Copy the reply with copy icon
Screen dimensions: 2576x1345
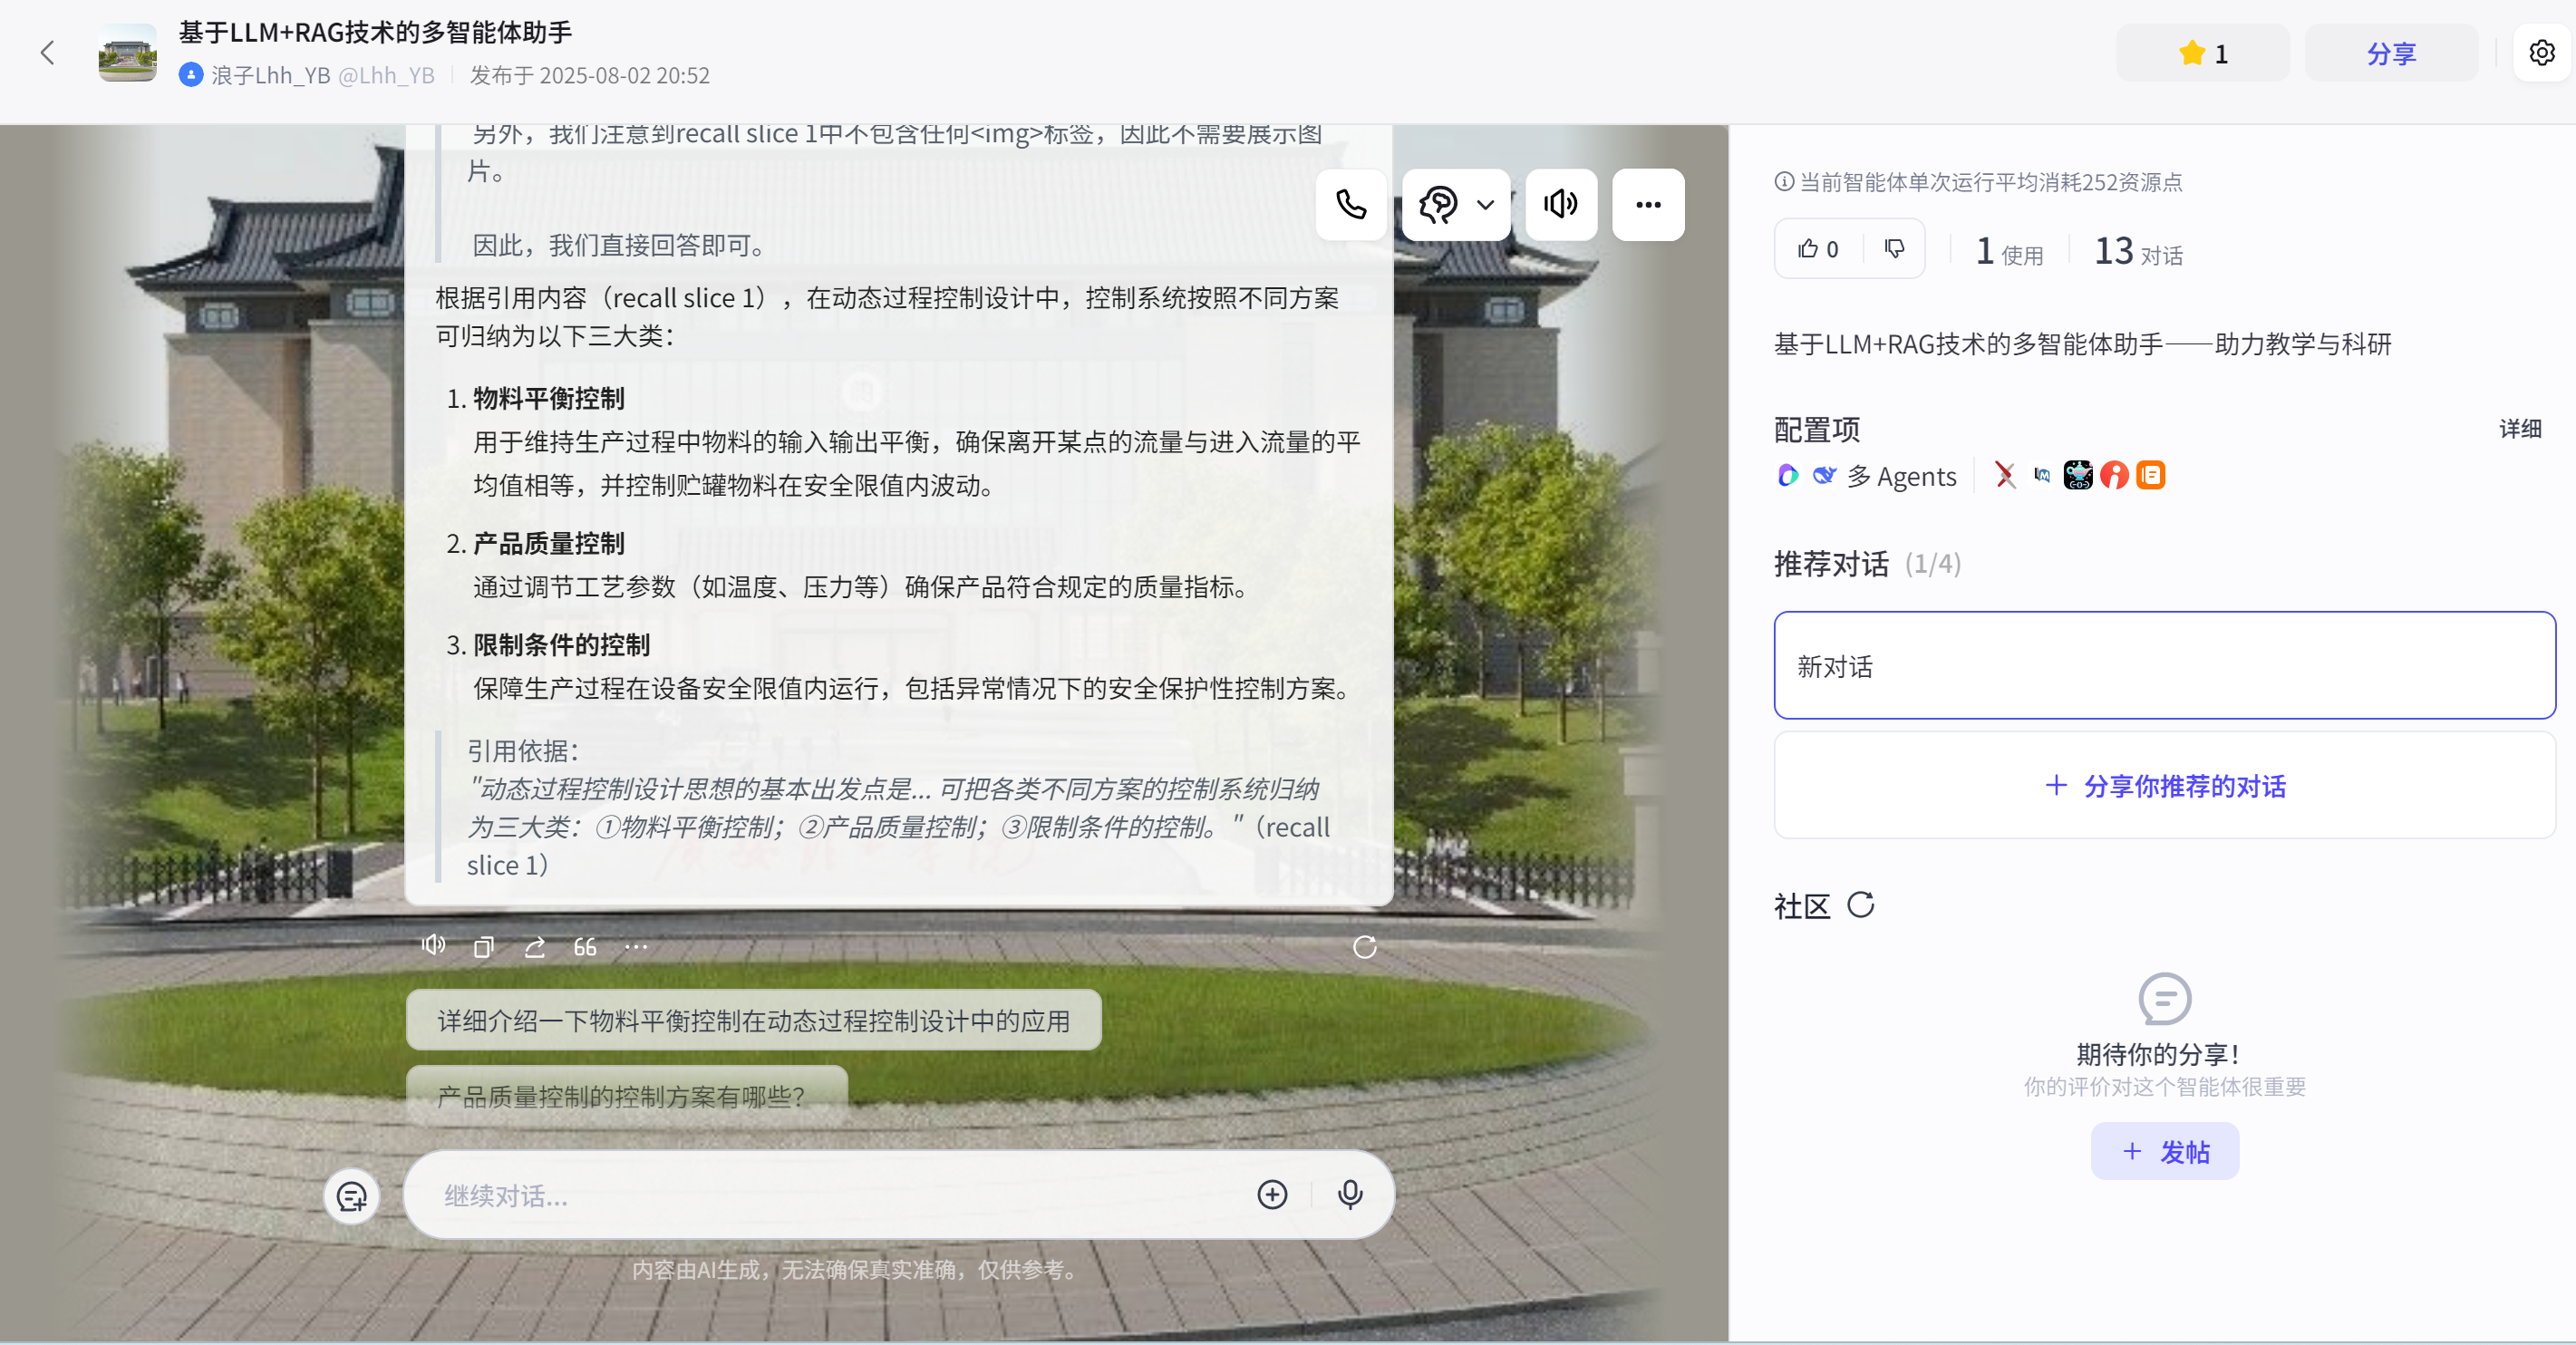tap(483, 947)
